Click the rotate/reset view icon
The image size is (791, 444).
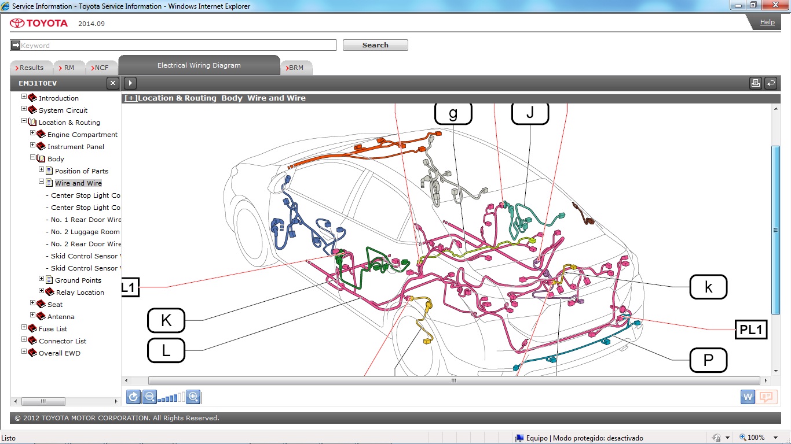pos(133,397)
